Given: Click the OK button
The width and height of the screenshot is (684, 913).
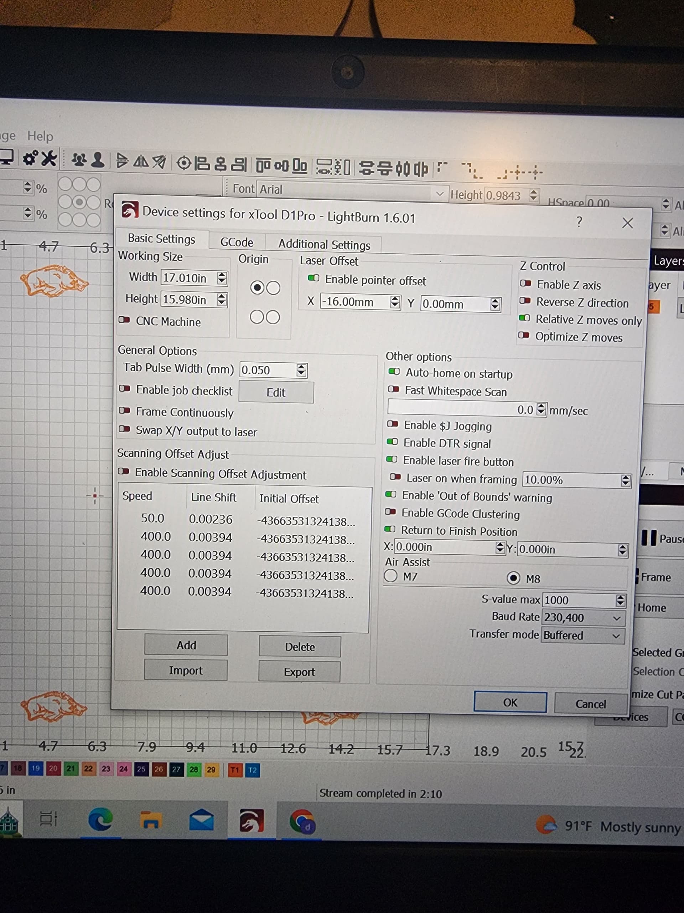Looking at the screenshot, I should pos(509,702).
